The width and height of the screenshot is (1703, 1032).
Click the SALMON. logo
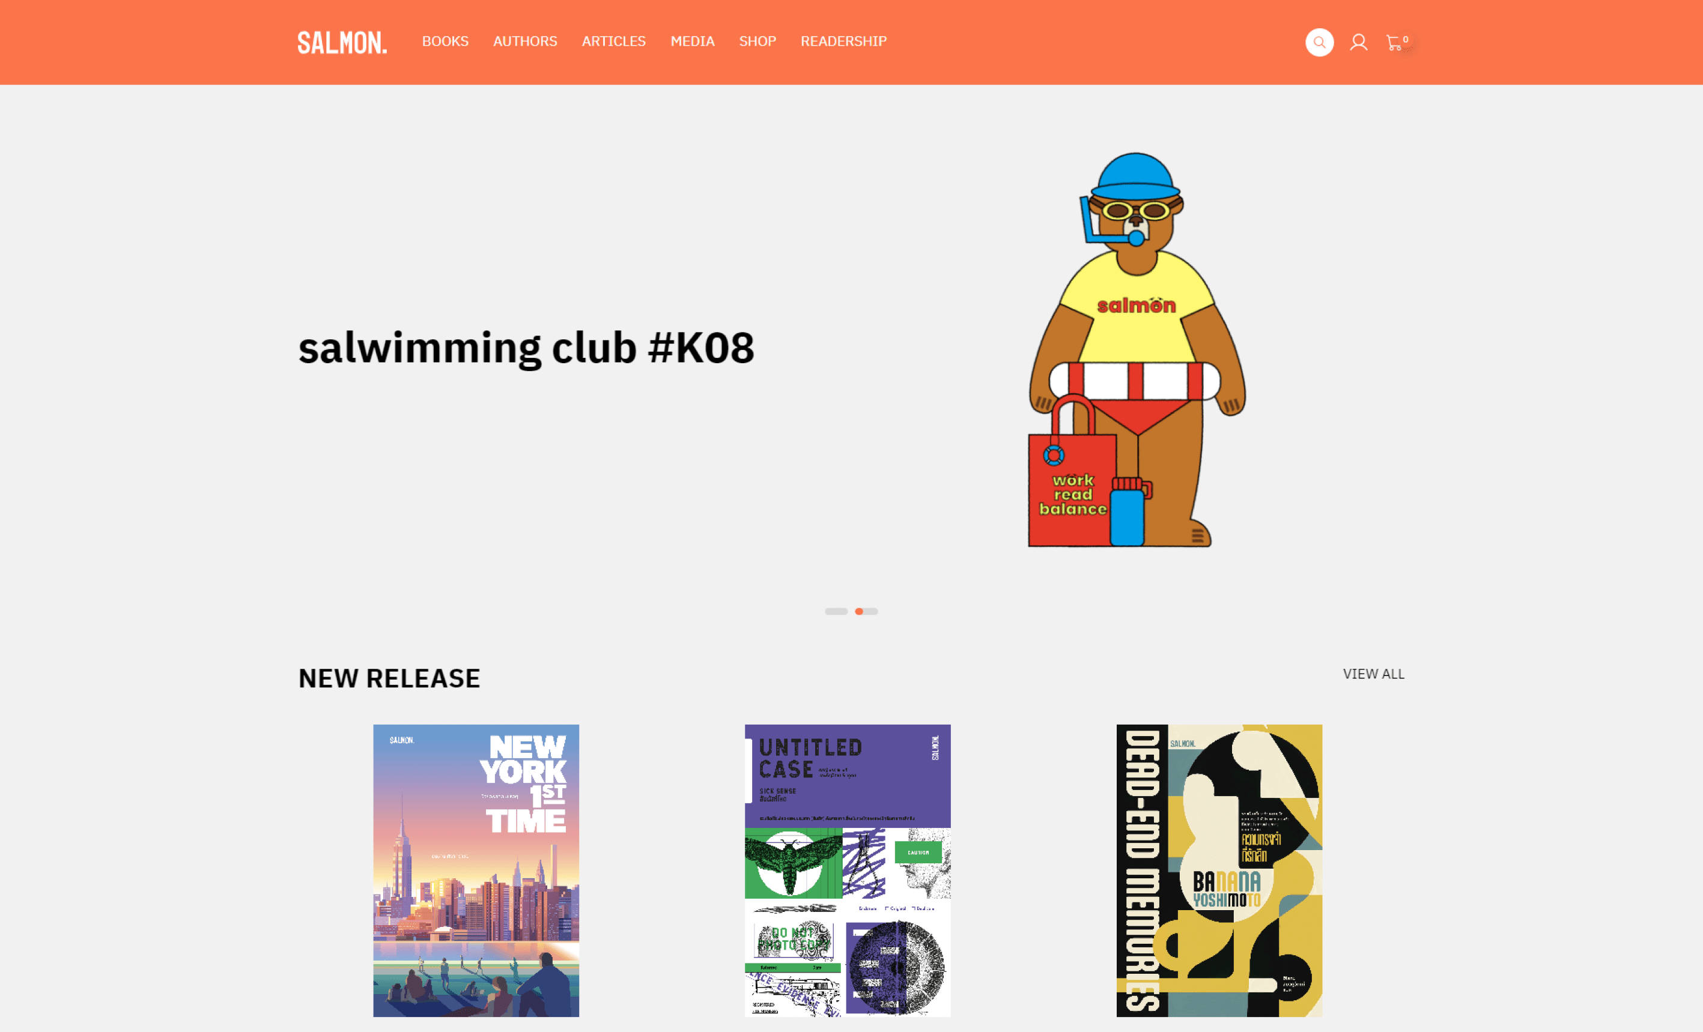click(342, 42)
